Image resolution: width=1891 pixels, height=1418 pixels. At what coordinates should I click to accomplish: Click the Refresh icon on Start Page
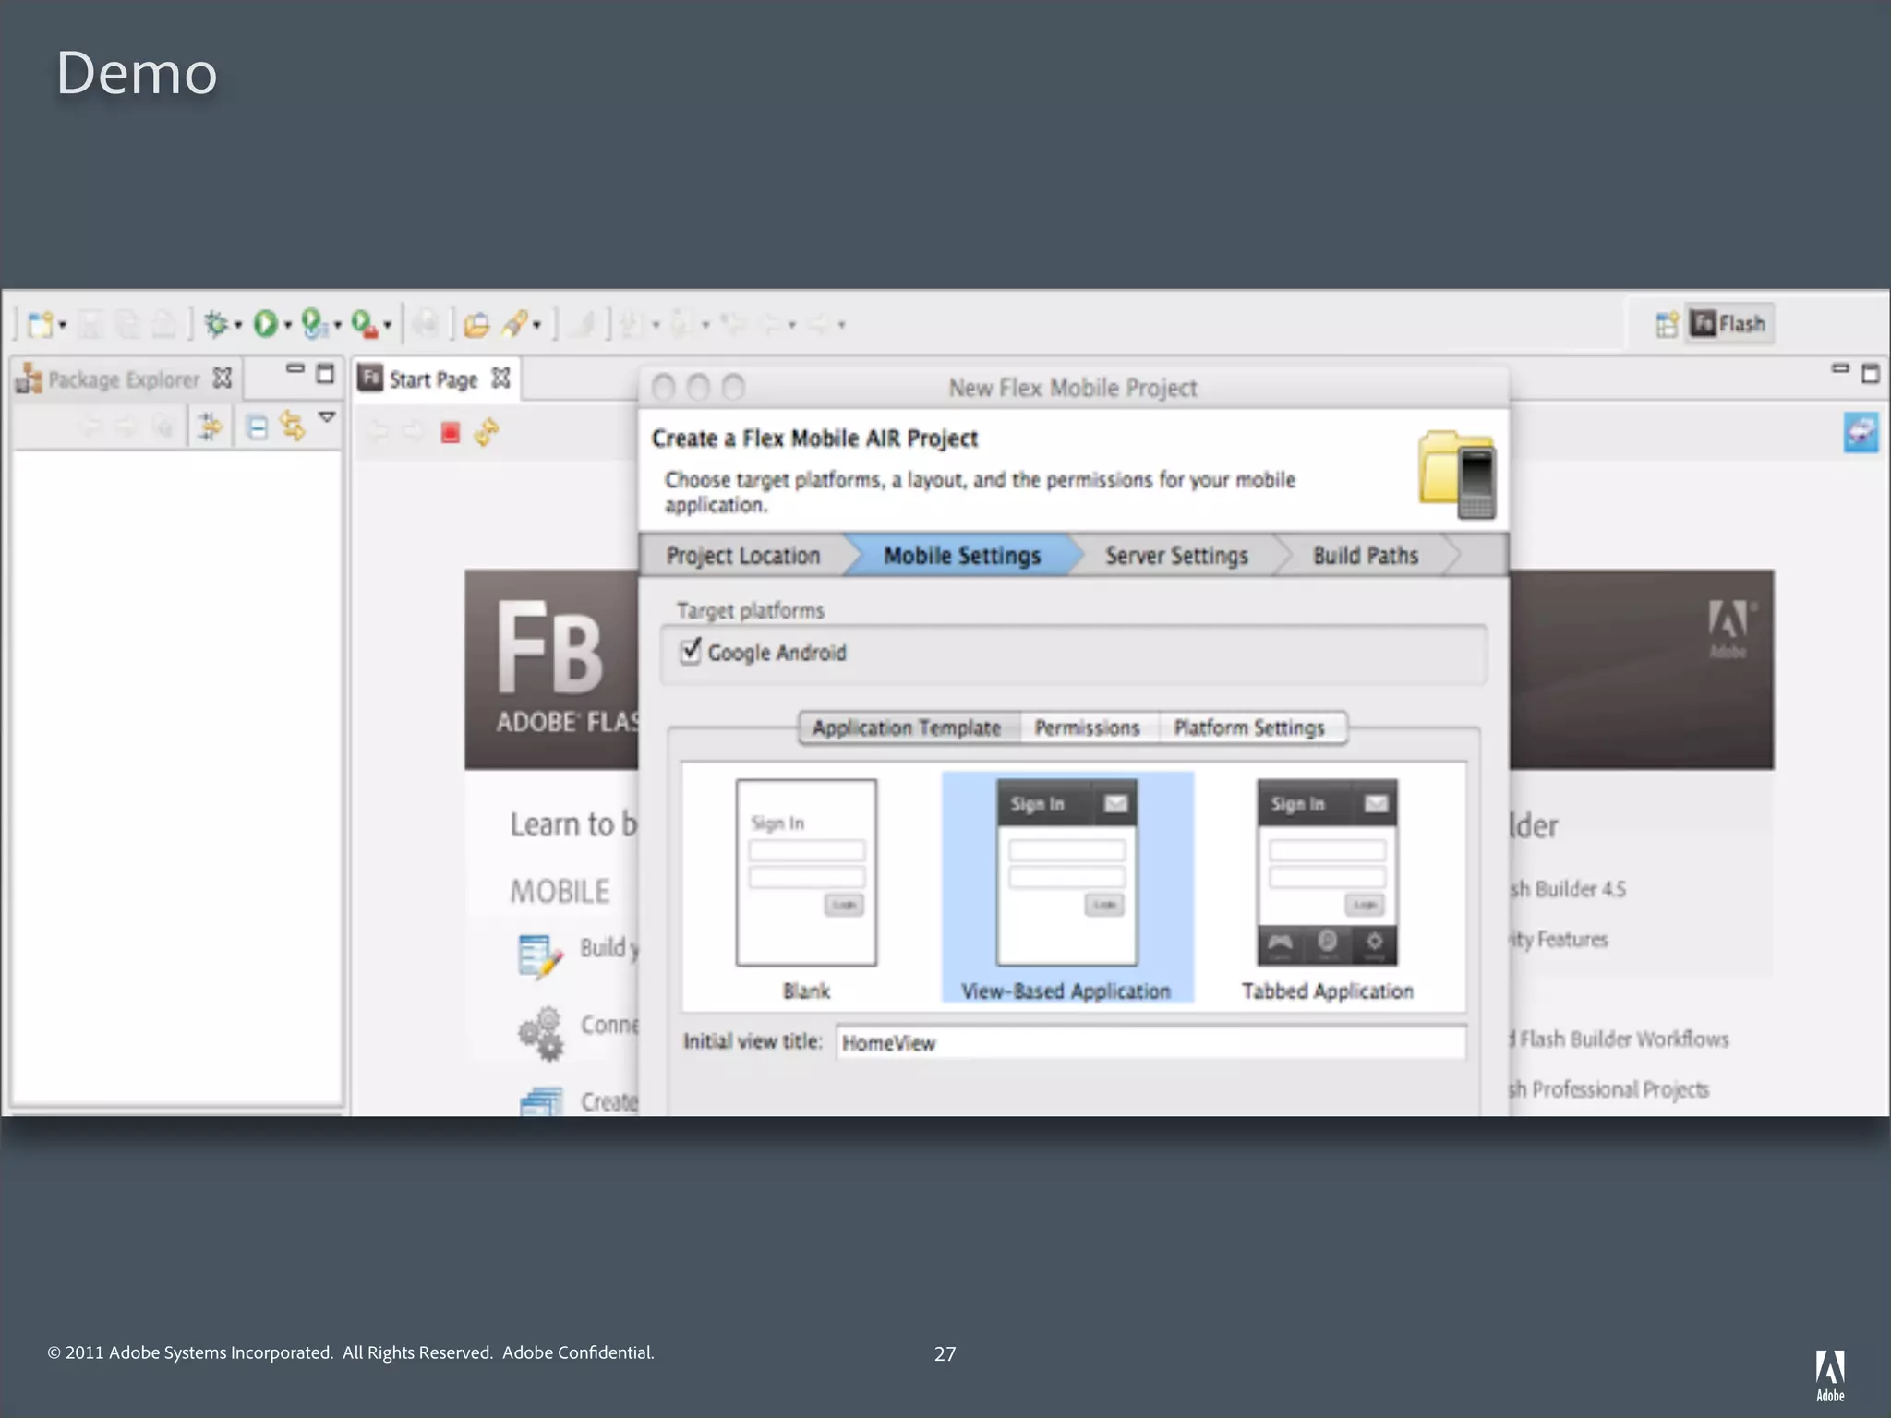[x=487, y=431]
